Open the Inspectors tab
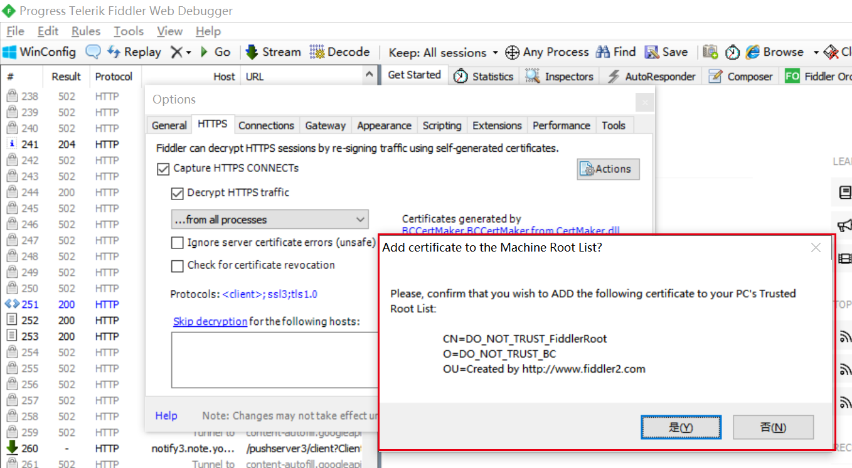Viewport: 852px width, 468px height. [560, 77]
